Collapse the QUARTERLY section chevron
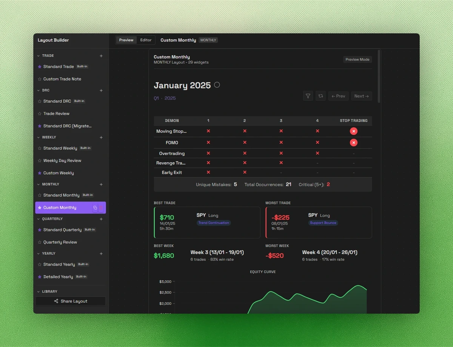 point(38,219)
